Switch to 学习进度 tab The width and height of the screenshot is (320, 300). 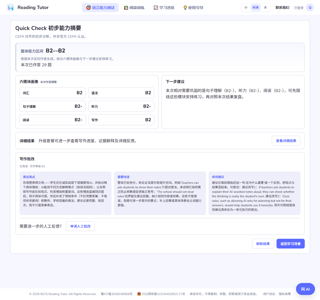coord(164,8)
